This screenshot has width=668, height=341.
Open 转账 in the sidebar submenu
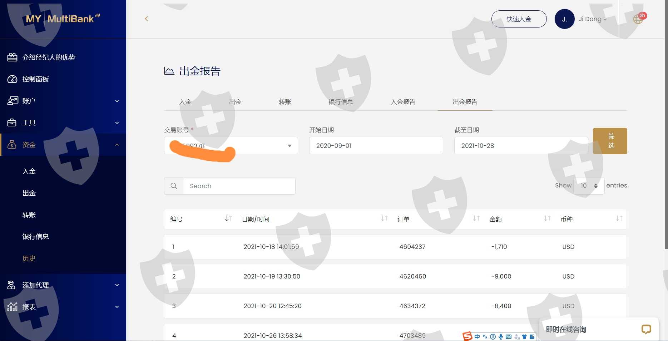click(x=29, y=215)
